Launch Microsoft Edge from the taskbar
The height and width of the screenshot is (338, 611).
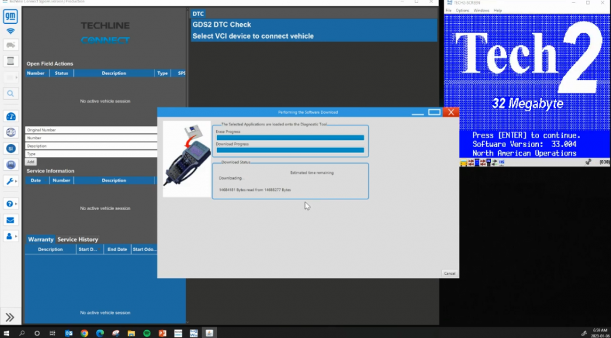[100, 333]
